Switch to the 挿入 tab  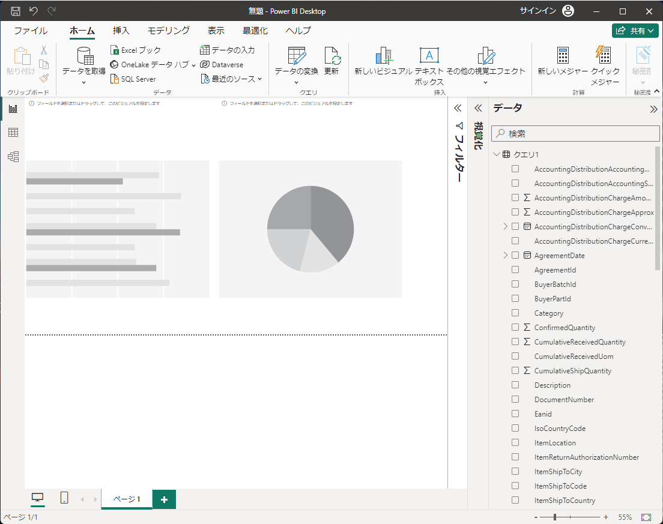pos(121,31)
